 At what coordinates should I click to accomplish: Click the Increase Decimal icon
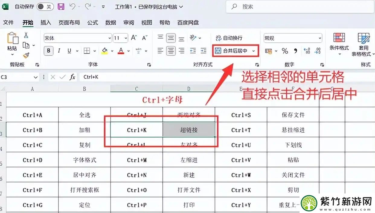307,51
